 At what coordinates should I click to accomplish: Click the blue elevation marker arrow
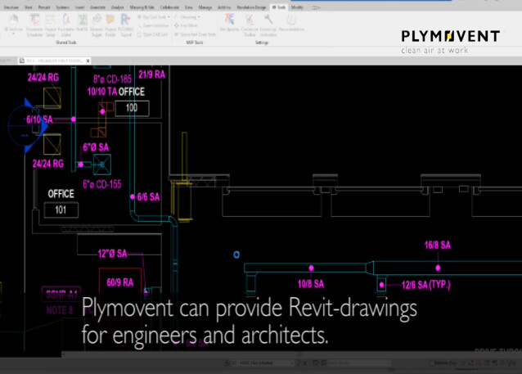coord(36,126)
